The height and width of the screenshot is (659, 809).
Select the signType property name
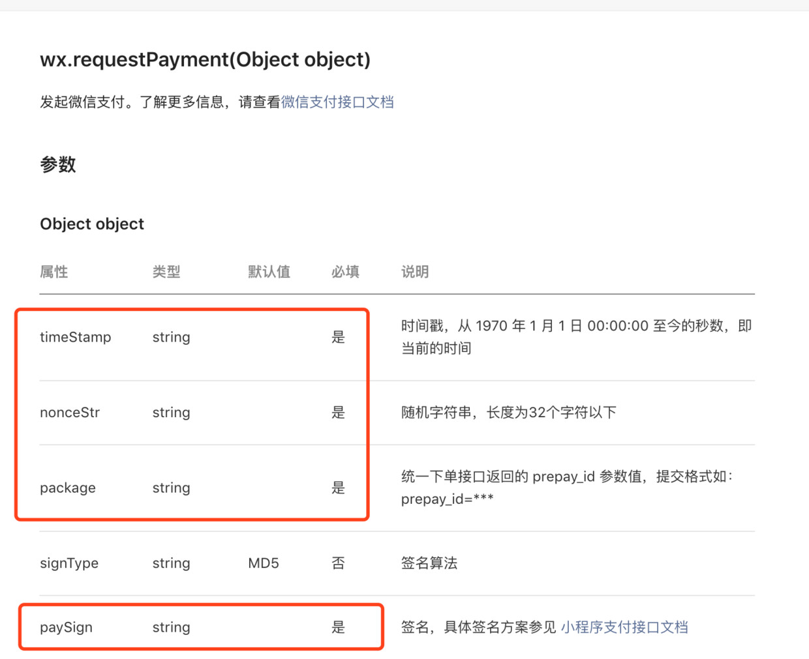click(69, 563)
